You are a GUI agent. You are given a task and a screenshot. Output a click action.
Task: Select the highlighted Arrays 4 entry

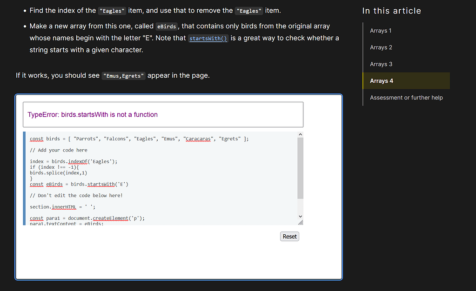pyautogui.click(x=382, y=80)
